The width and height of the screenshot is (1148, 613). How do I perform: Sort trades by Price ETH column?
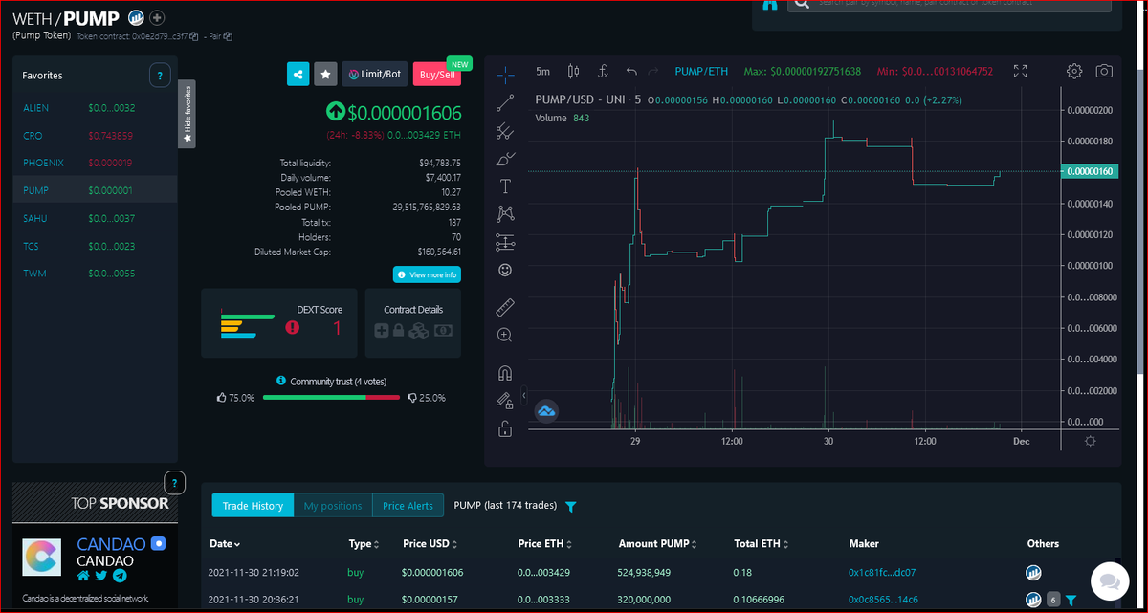[546, 544]
